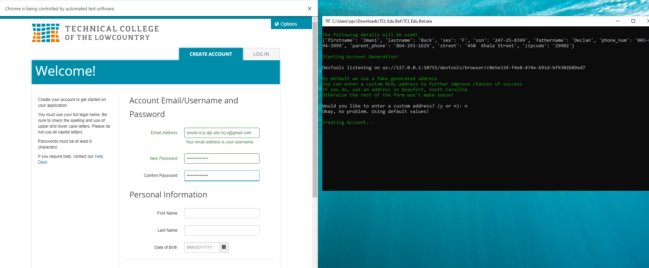This screenshot has height=268, width=649.
Task: Click the TCL Edu Bot console window icon
Action: 328,21
